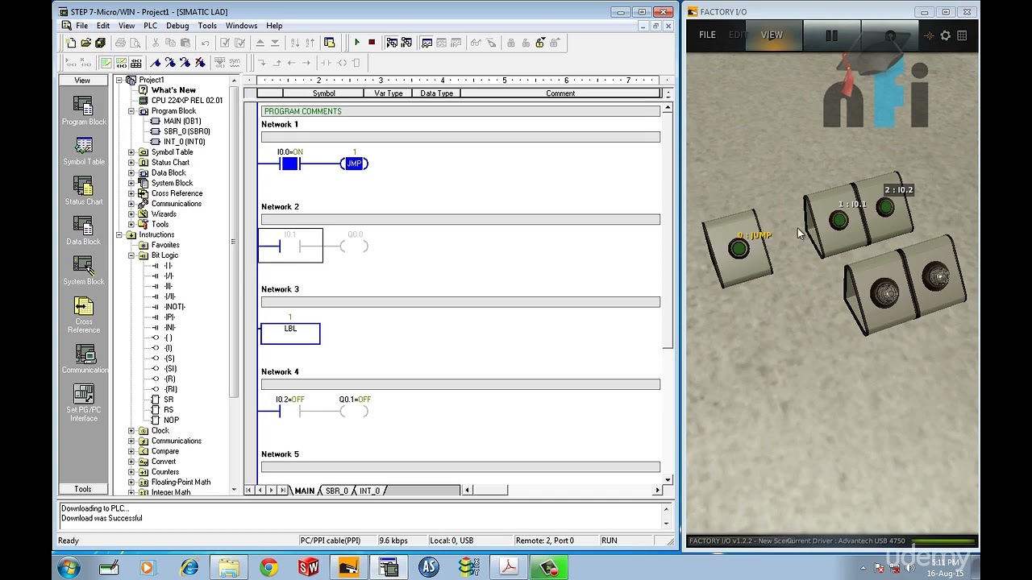Insert a coil with the toolbar icon

(342, 63)
